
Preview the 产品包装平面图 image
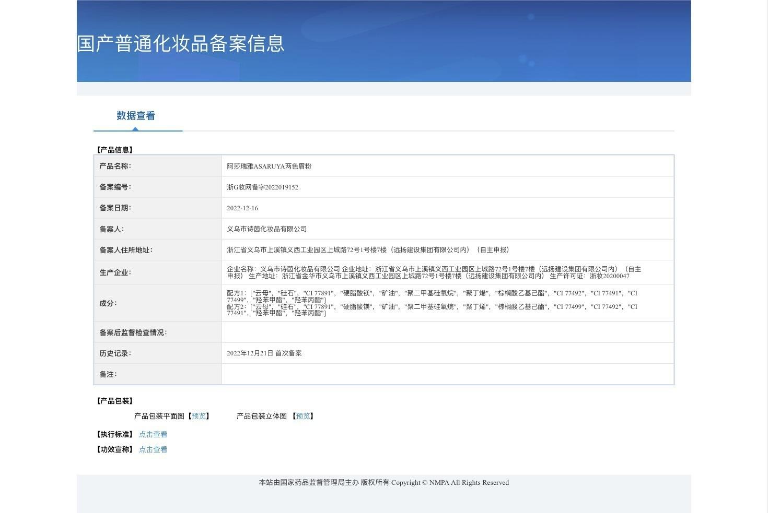[199, 416]
